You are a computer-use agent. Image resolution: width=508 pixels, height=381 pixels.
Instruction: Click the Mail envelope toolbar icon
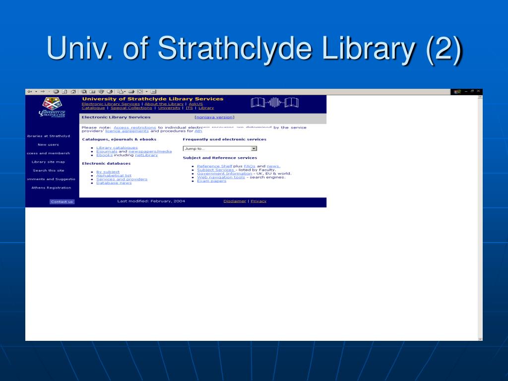(120, 92)
